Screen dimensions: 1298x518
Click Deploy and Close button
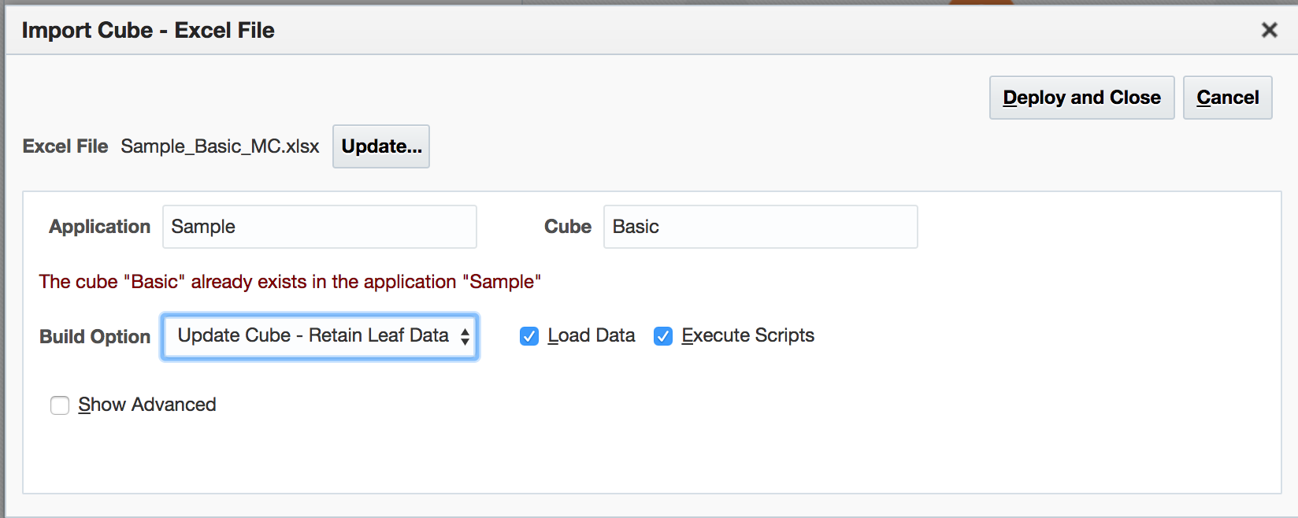(x=1081, y=98)
